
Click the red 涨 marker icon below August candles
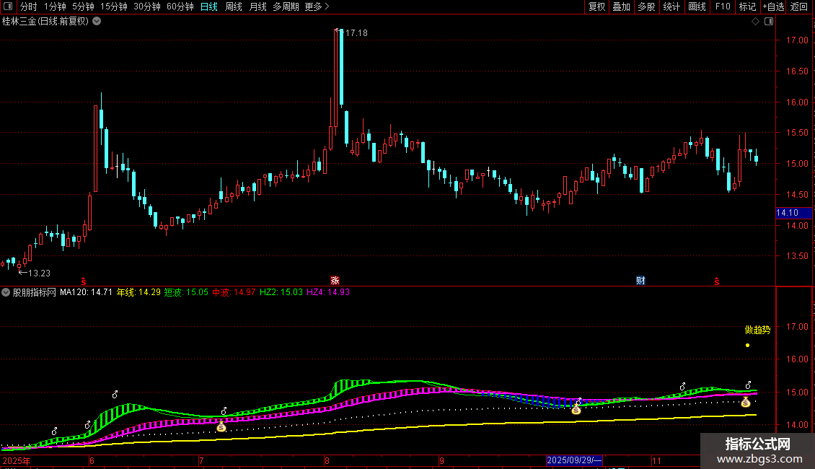335,280
